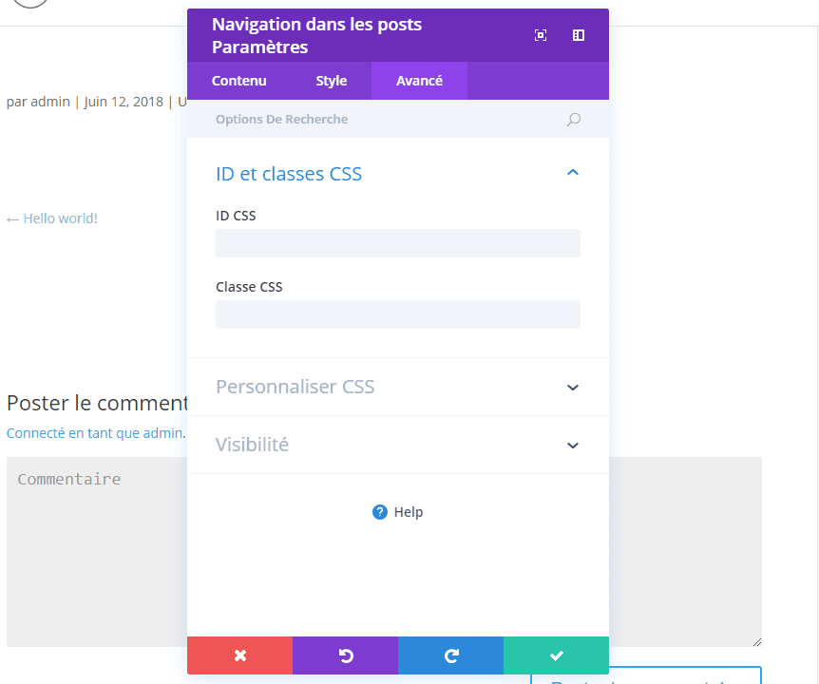Discard changes with the red X button
Viewport: 819px width, 684px height.
[240, 655]
